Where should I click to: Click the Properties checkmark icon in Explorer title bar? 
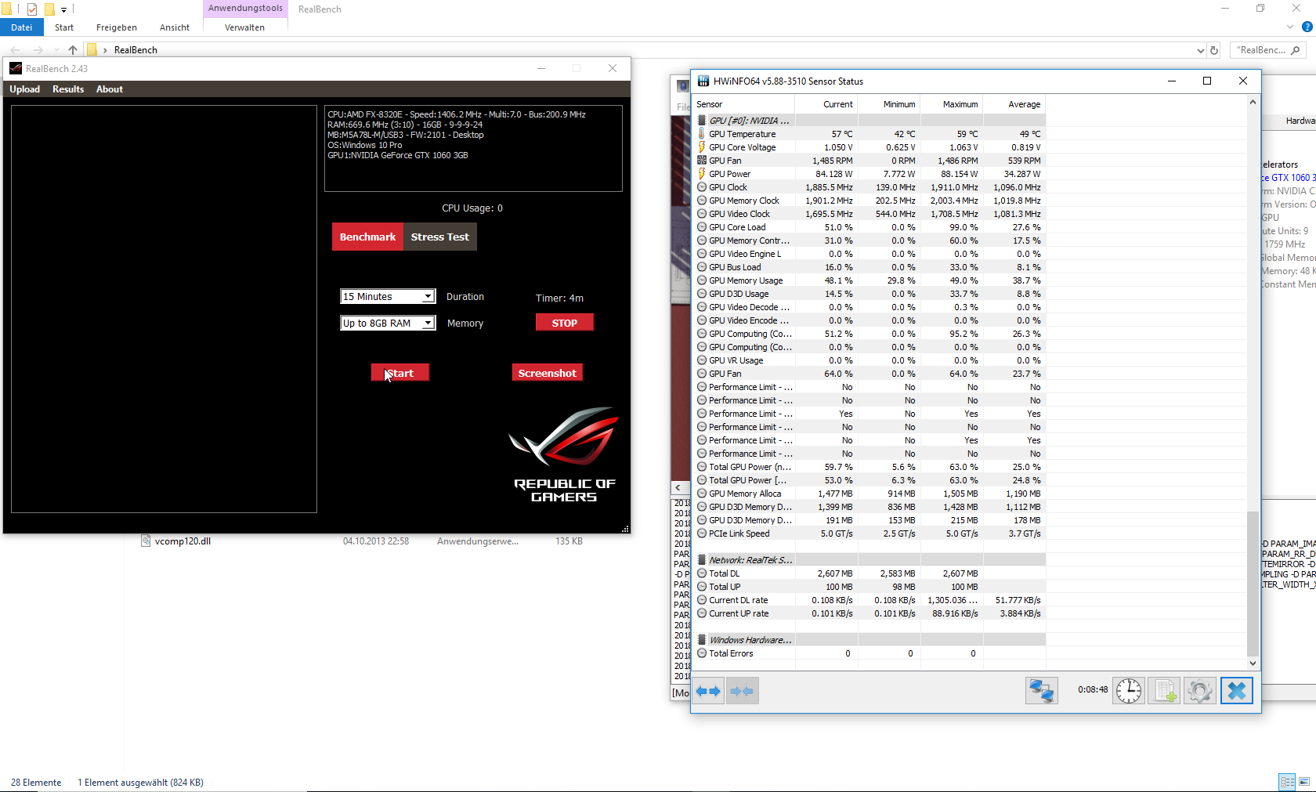pos(32,9)
